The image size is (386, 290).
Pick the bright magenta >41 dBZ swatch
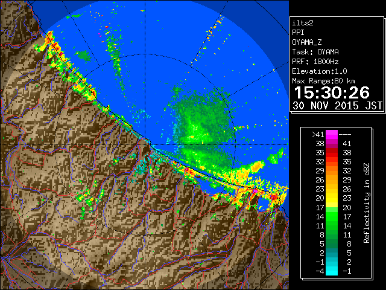point(332,134)
